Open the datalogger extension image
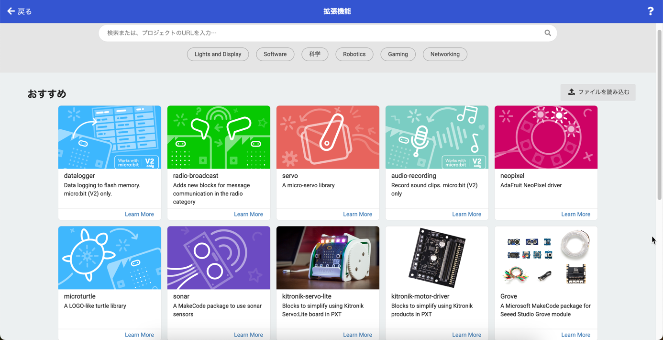Image resolution: width=663 pixels, height=340 pixels. 110,137
